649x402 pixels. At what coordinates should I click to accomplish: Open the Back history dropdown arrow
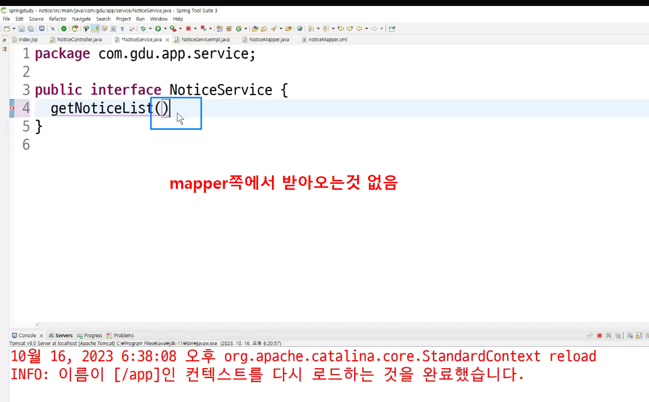pyautogui.click(x=367, y=29)
